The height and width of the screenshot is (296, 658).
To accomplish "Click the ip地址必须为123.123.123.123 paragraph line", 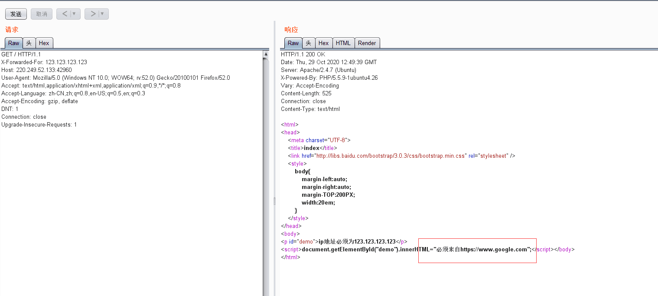I will click(x=344, y=241).
